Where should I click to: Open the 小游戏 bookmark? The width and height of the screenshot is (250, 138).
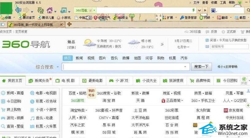click(x=64, y=18)
